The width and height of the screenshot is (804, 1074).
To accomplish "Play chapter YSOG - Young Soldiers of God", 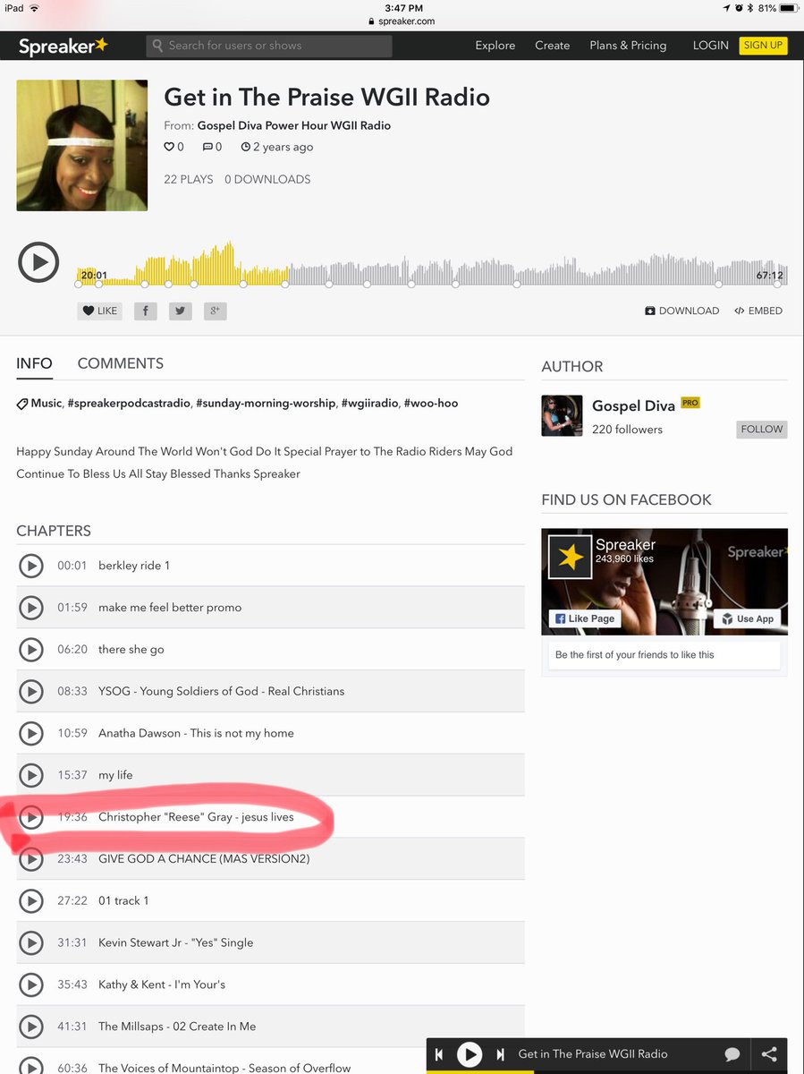I will pos(31,691).
